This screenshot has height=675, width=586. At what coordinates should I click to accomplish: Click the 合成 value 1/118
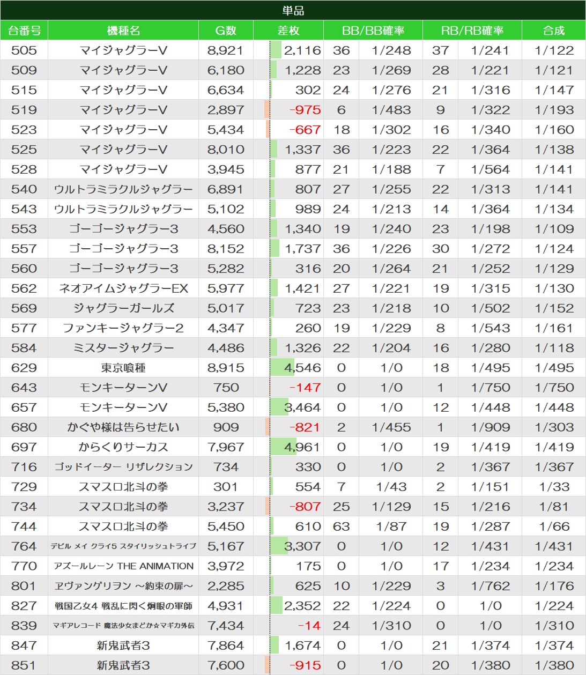(x=554, y=348)
